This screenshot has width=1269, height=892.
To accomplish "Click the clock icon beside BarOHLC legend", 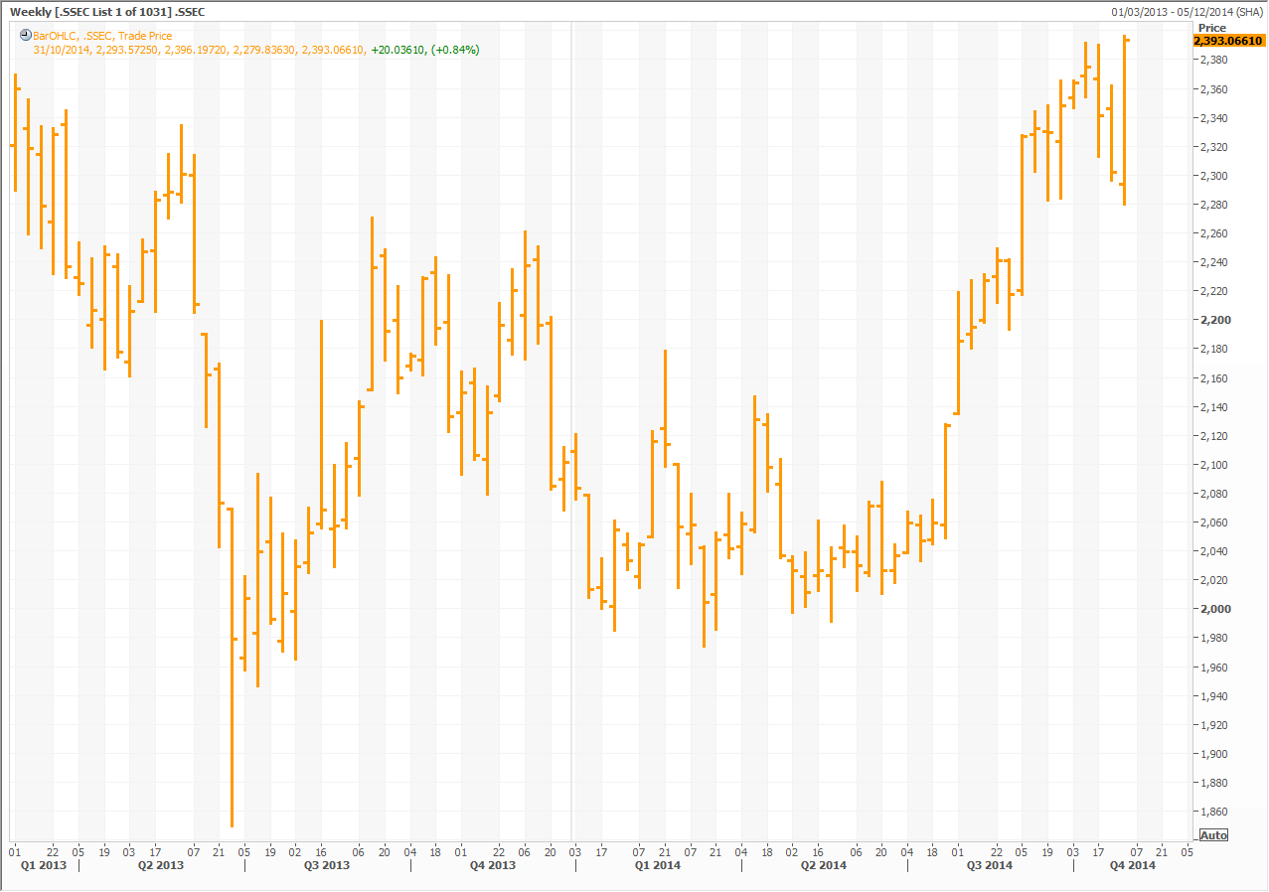I will (26, 36).
